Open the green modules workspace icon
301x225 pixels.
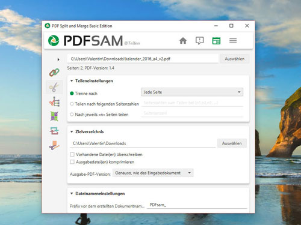click(216, 41)
